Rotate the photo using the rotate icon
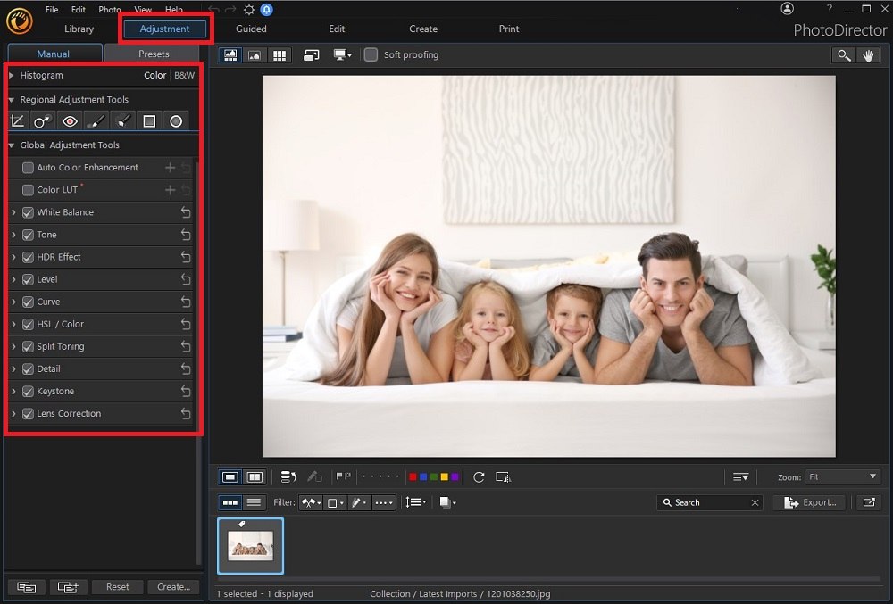The width and height of the screenshot is (893, 604). pyautogui.click(x=479, y=476)
